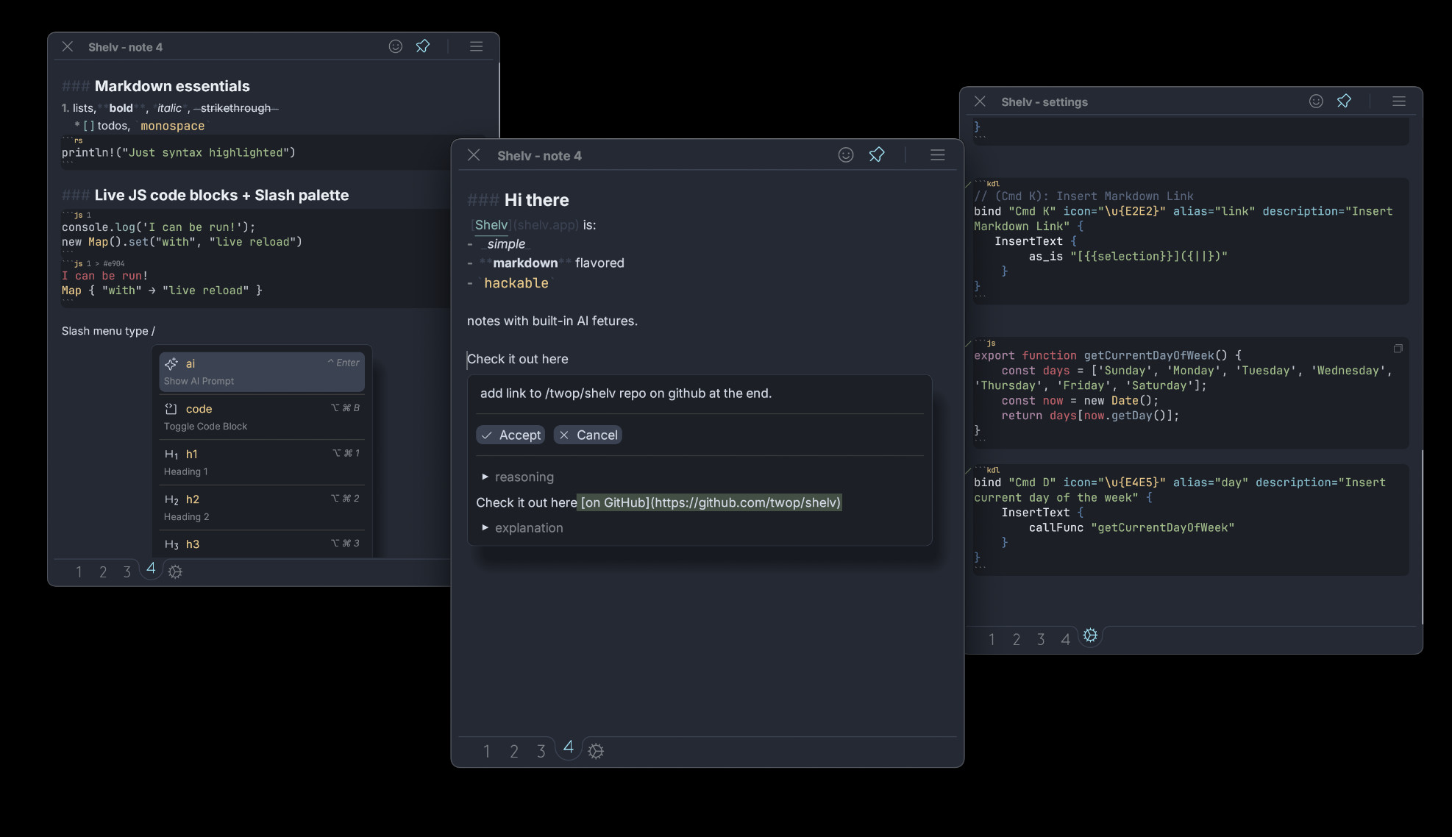Screen dimensions: 1452x837
Task: Toggle the pin icon in the settings window
Action: [x=1344, y=101]
